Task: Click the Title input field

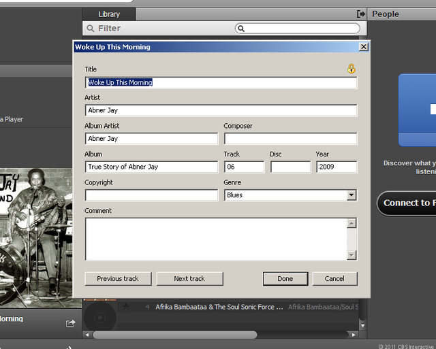Action: (221, 82)
